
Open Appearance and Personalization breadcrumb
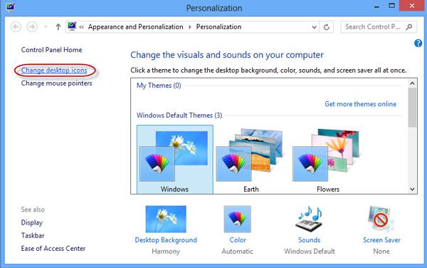(x=136, y=26)
